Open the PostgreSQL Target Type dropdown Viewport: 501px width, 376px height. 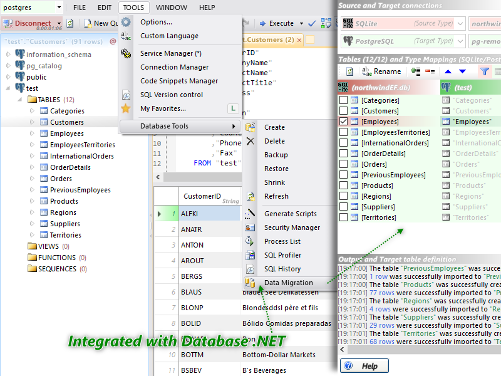[460, 41]
